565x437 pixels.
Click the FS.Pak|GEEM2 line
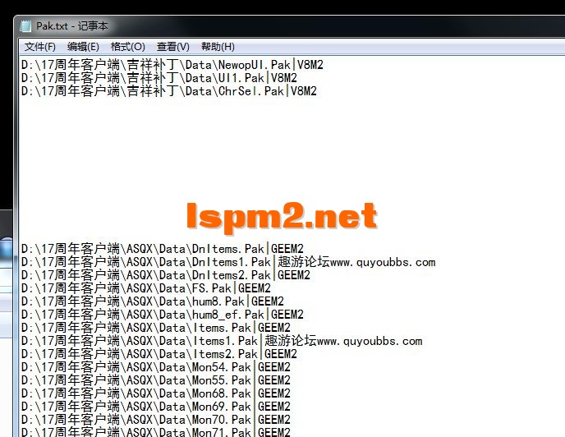point(146,288)
